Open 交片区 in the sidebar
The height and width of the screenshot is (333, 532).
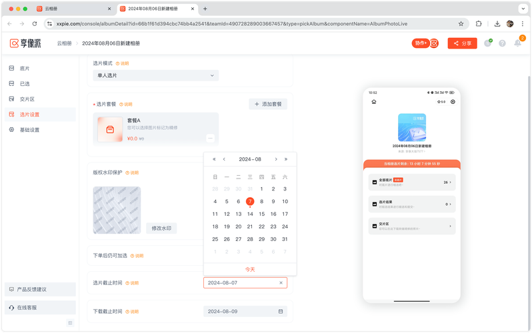point(27,99)
